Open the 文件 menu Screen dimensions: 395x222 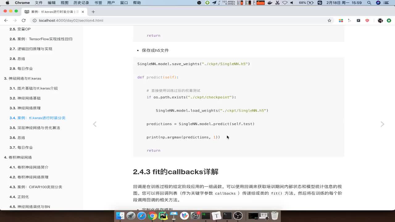pyautogui.click(x=39, y=3)
